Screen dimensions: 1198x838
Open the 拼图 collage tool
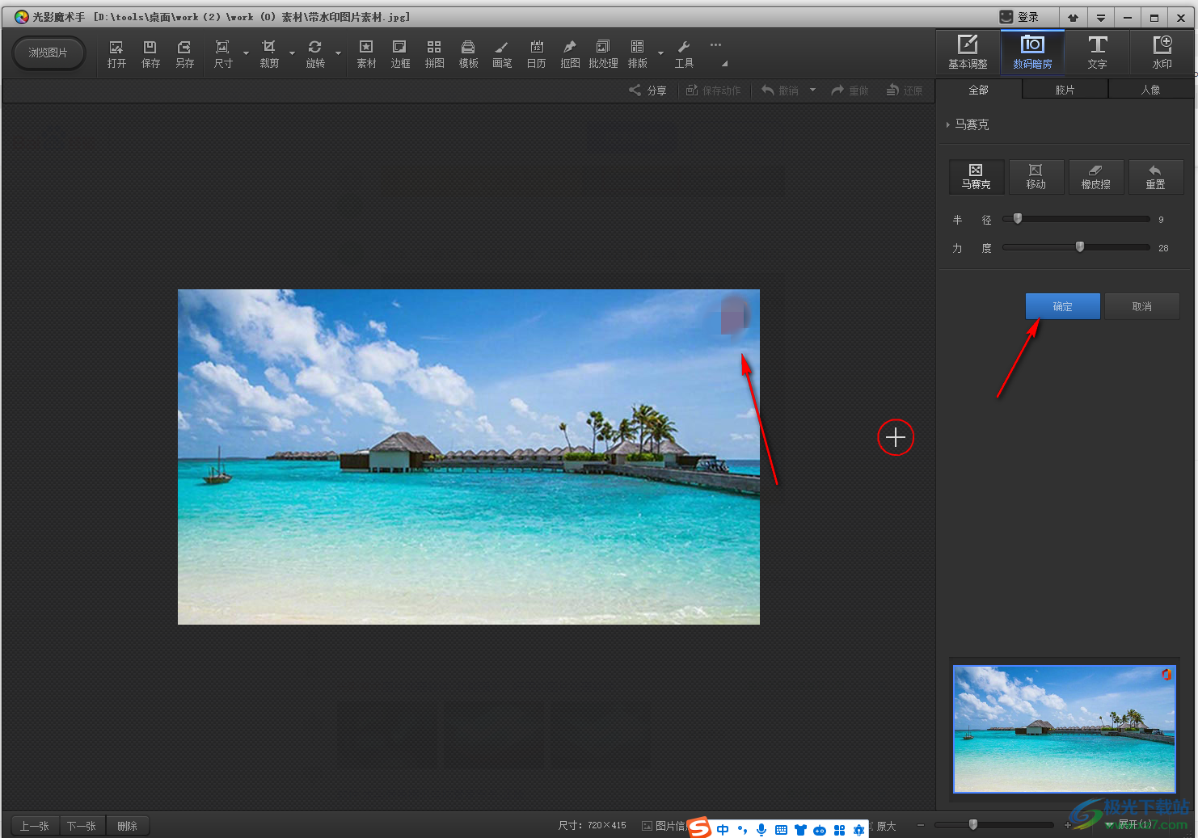pos(434,54)
